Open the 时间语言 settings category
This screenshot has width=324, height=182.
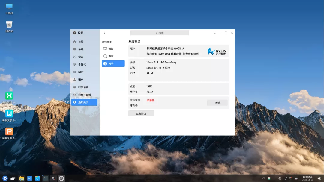coord(84,87)
